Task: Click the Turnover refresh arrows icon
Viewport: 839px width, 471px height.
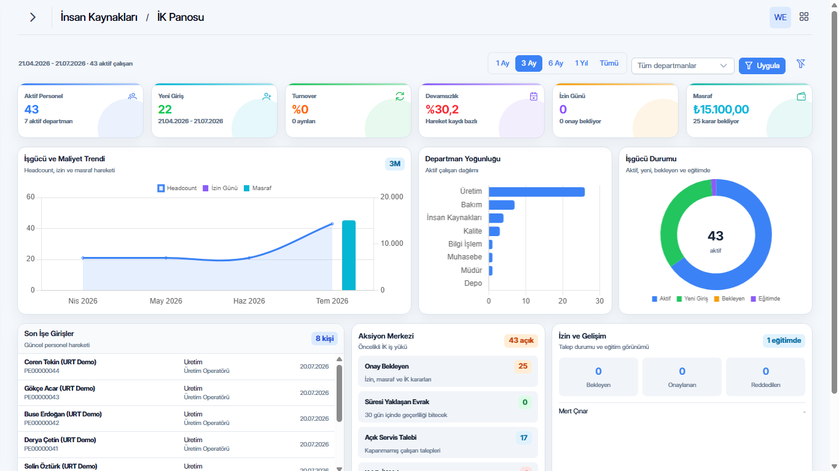Action: click(x=400, y=96)
